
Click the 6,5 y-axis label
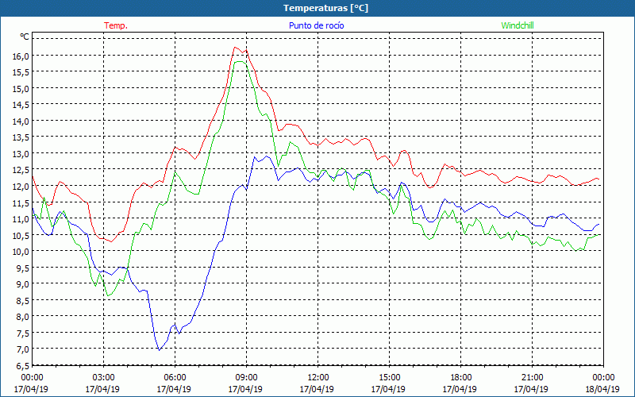coord(20,365)
